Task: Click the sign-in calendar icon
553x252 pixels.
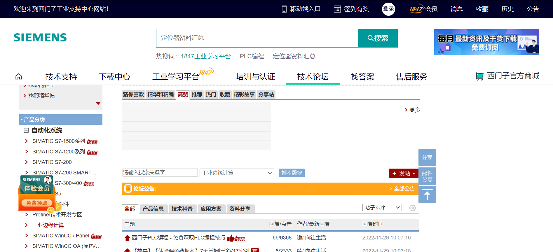Action: [x=337, y=9]
